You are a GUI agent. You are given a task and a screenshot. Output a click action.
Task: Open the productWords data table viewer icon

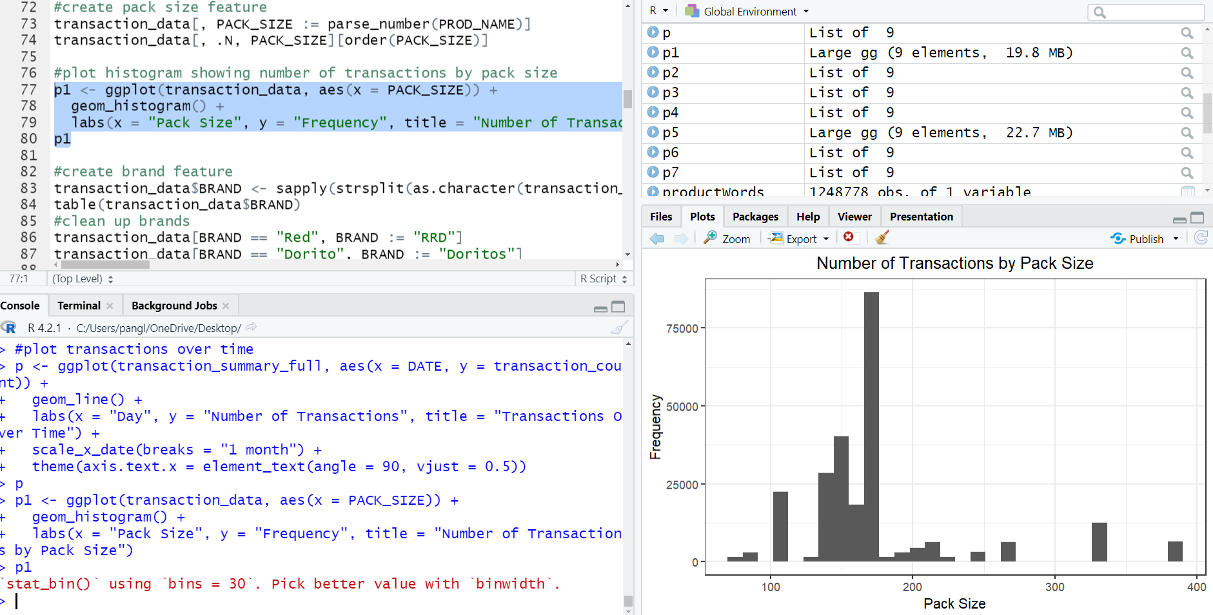pyautogui.click(x=1187, y=191)
